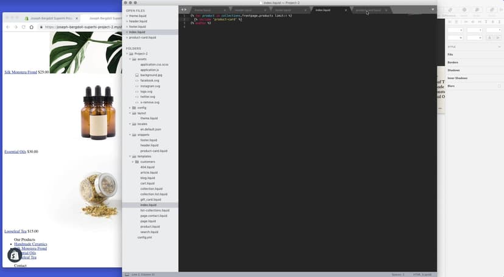
Task: Switch to the product-card.liquid tab
Action: tap(369, 10)
